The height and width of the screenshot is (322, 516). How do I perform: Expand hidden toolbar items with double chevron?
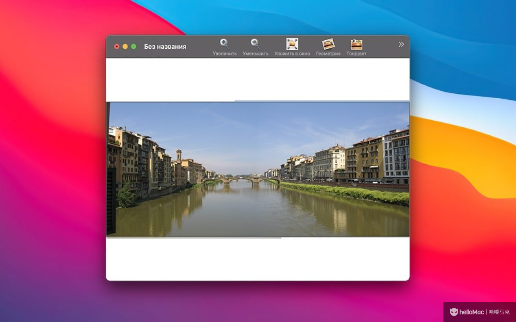(401, 44)
